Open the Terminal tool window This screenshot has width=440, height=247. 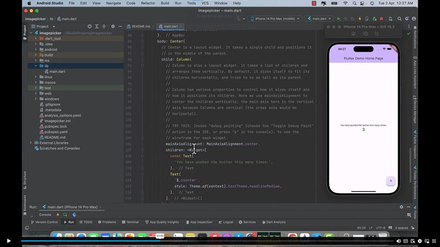tap(130, 222)
